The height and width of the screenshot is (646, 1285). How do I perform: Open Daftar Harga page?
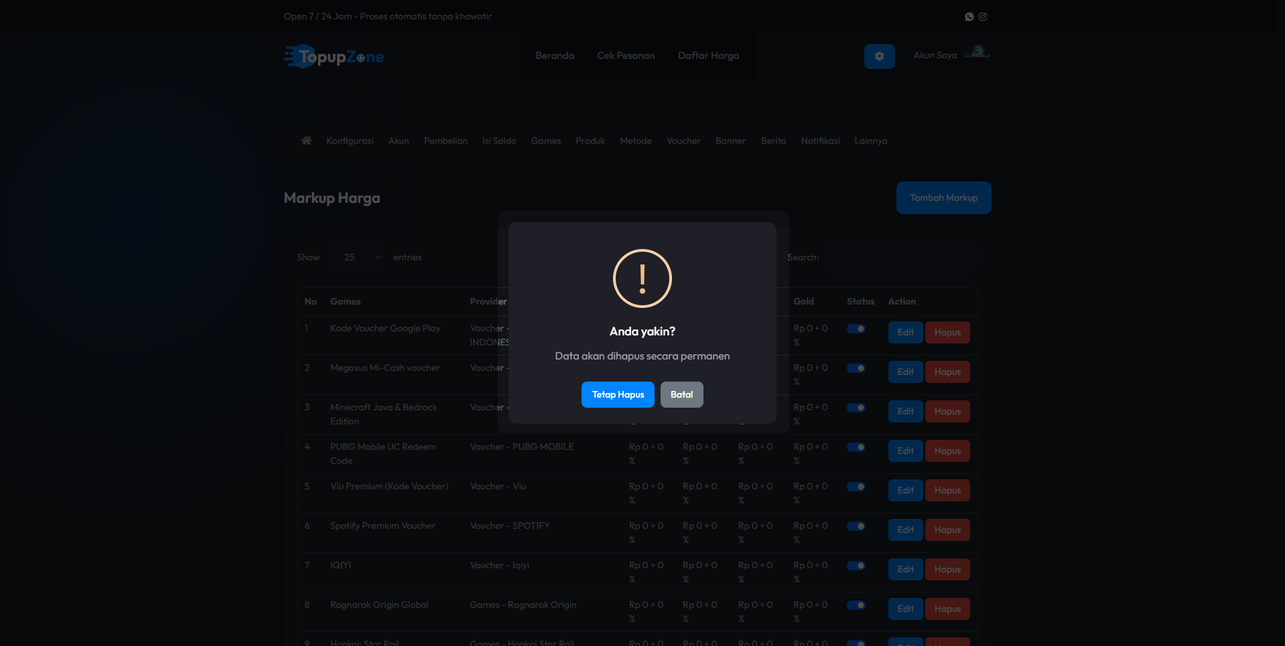[x=708, y=56]
